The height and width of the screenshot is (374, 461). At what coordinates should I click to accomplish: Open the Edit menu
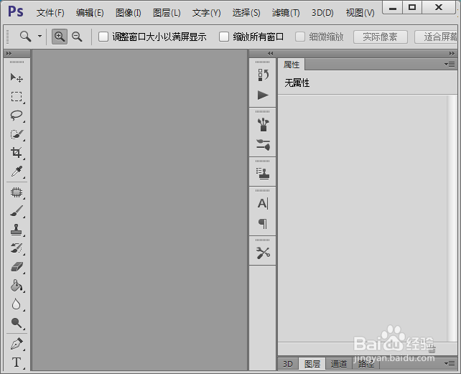(90, 13)
